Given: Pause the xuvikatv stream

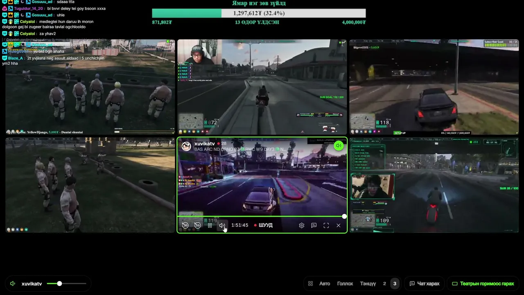Looking at the screenshot, I should click(x=210, y=225).
